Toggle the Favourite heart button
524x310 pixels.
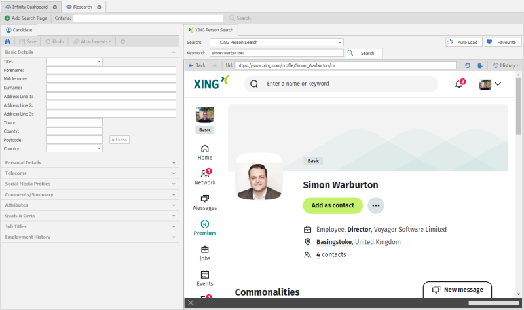502,42
